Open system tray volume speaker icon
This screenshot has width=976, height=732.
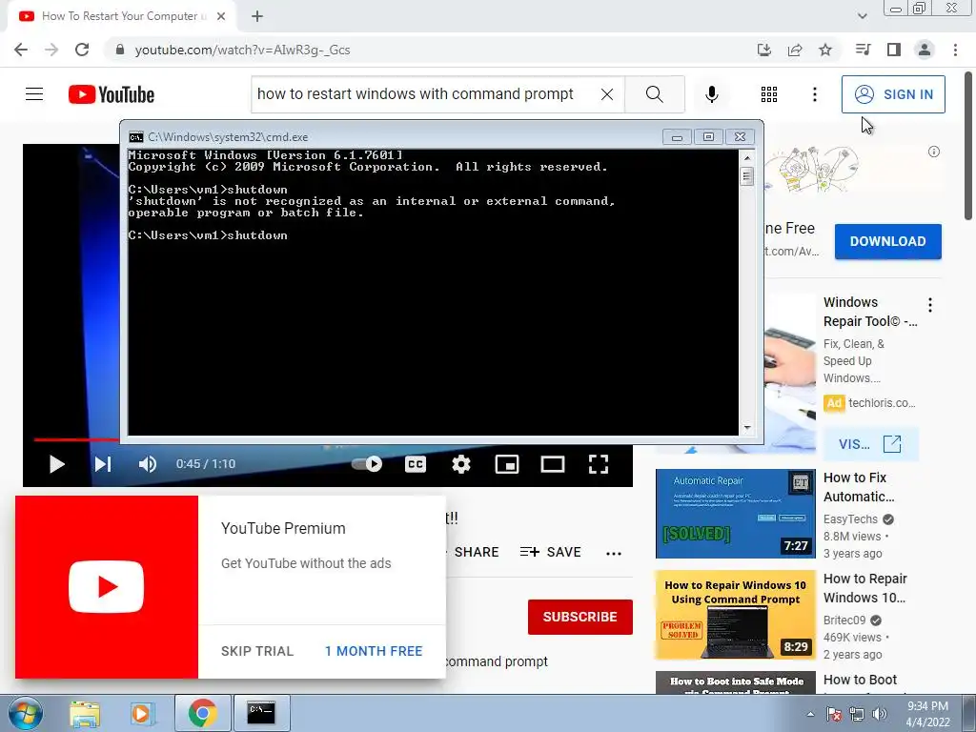coord(880,714)
